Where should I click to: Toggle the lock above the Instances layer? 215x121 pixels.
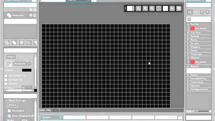pyautogui.click(x=35, y=10)
